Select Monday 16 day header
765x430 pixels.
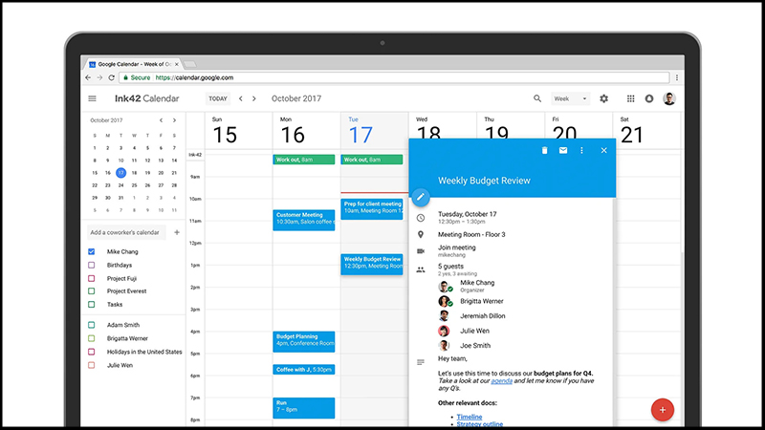click(293, 131)
